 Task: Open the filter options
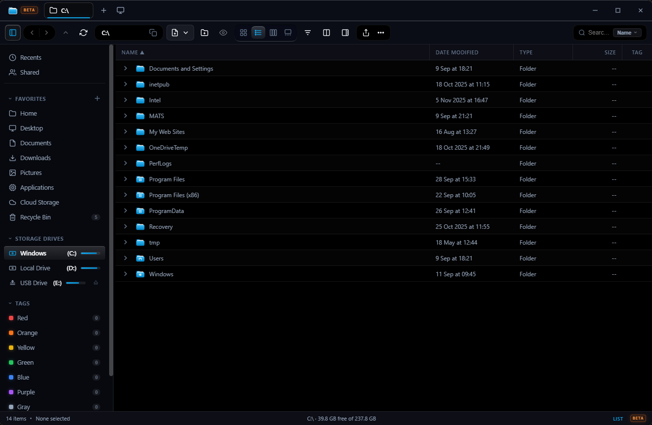pyautogui.click(x=308, y=33)
